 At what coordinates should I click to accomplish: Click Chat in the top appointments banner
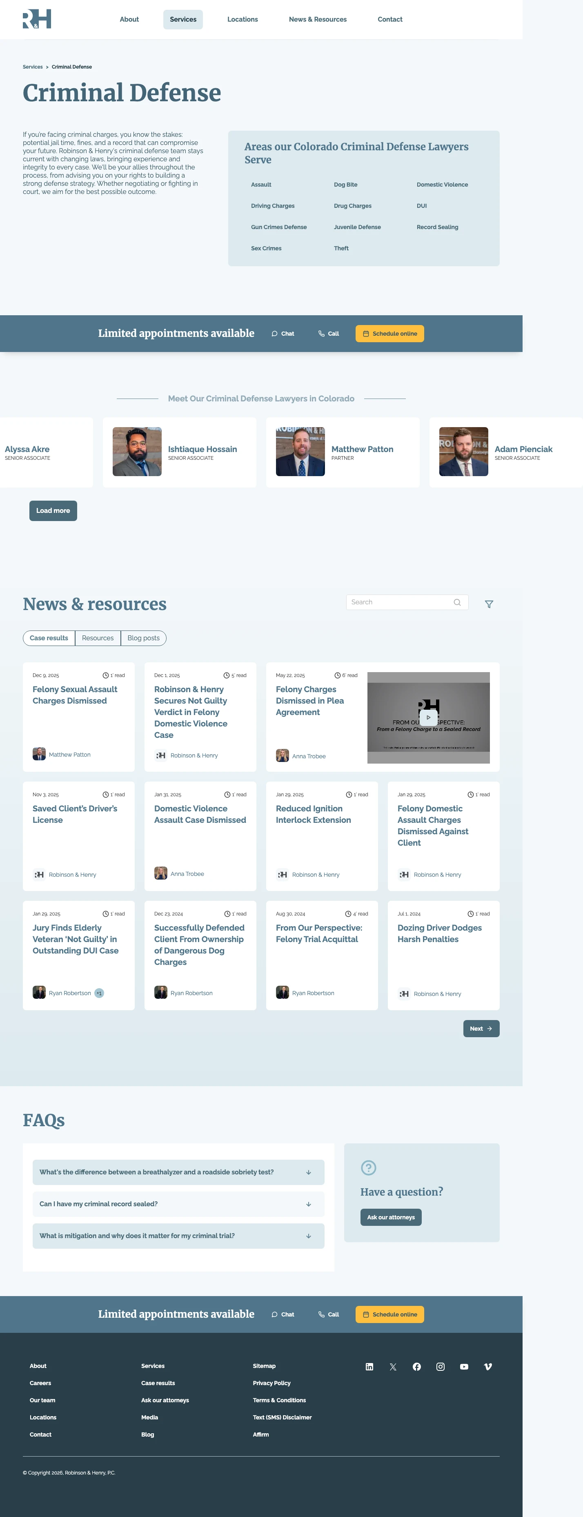point(283,334)
